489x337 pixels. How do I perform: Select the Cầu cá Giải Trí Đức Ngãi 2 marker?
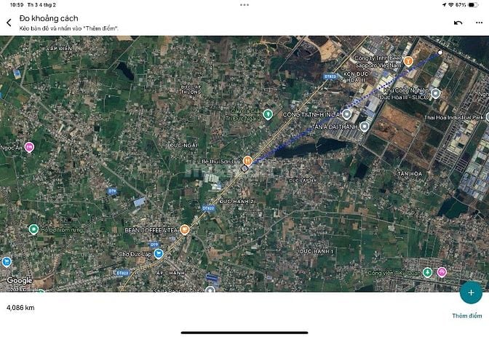268,114
